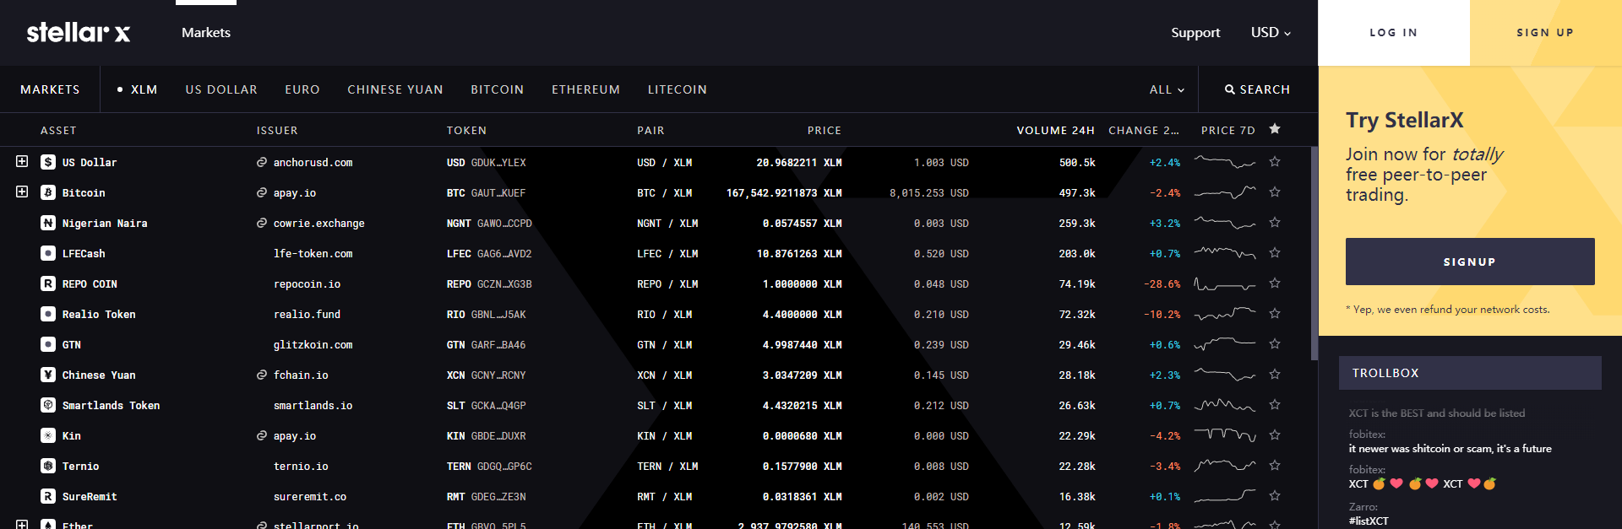Open the smartlands.io issuer link
Viewport: 1622px width, 529px height.
[x=313, y=405]
